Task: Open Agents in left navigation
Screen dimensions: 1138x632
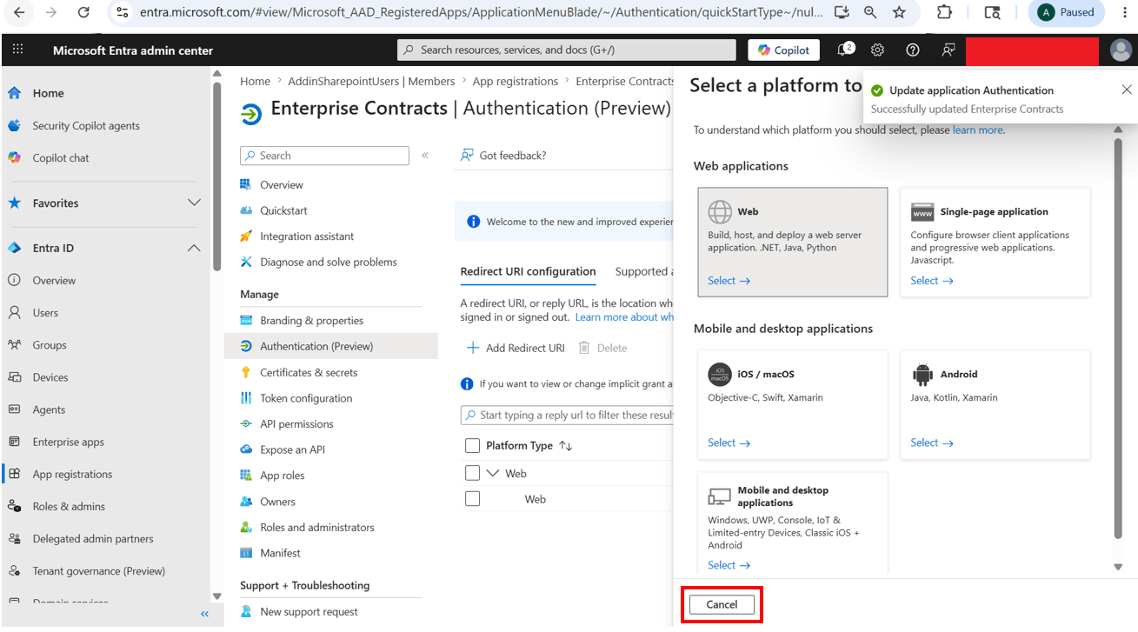Action: point(49,409)
